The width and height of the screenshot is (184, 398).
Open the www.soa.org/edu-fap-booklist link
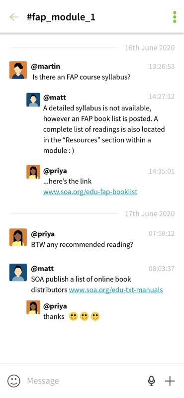point(90,192)
